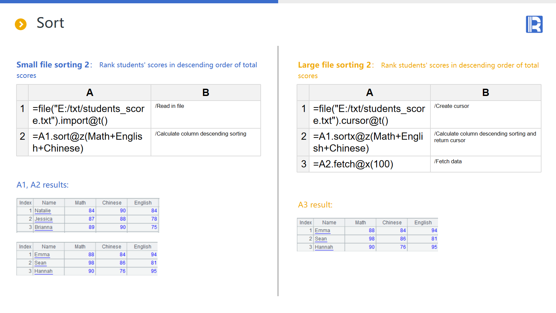Click the 'Large file sorting 2' heading
This screenshot has width=556, height=313.
point(334,65)
